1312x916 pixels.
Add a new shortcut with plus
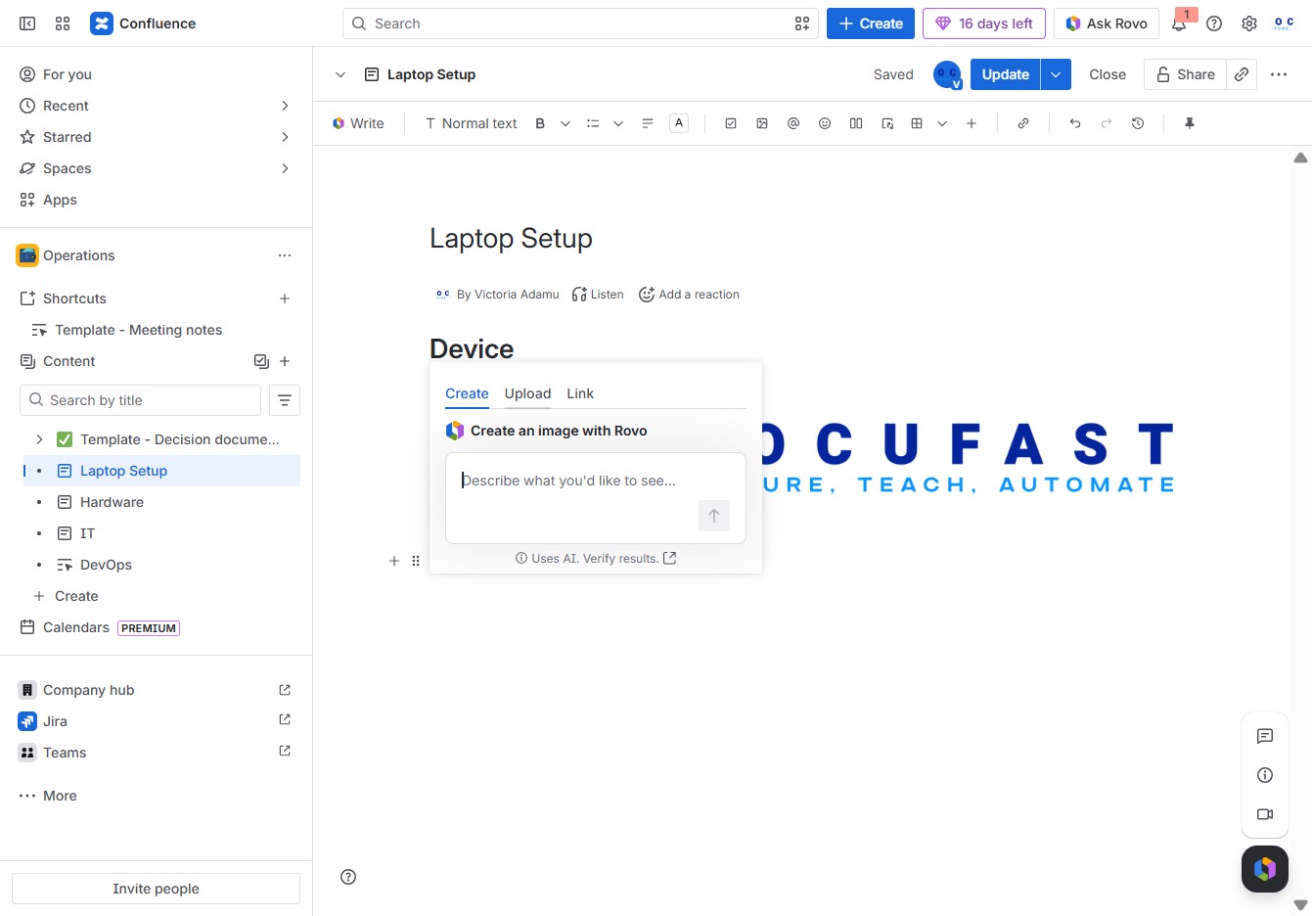coord(285,298)
